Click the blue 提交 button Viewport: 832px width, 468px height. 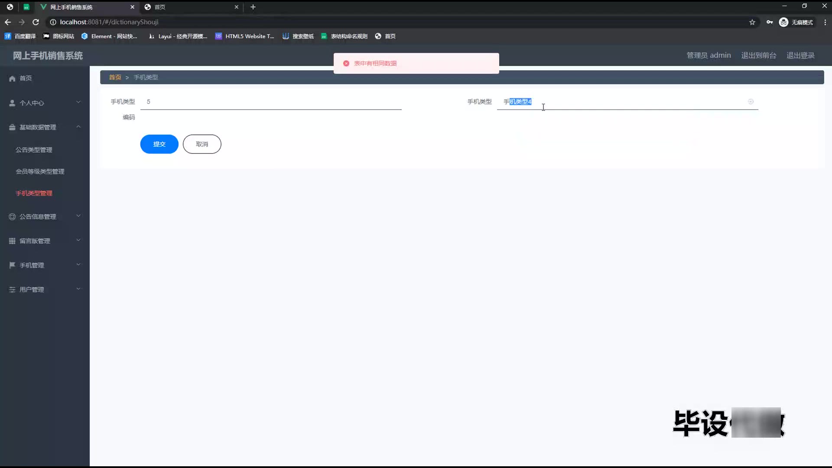(x=159, y=144)
